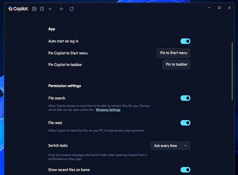Click Pin to Start menu button

(174, 53)
